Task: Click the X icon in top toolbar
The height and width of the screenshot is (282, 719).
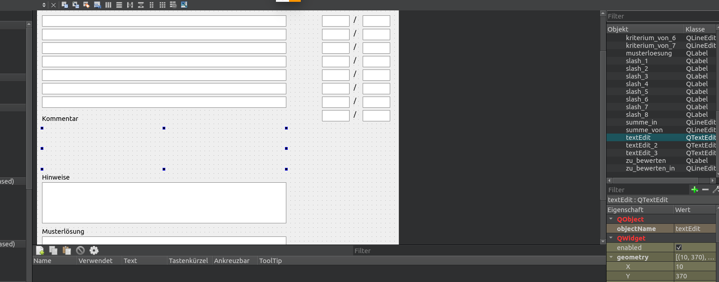Action: [x=53, y=5]
